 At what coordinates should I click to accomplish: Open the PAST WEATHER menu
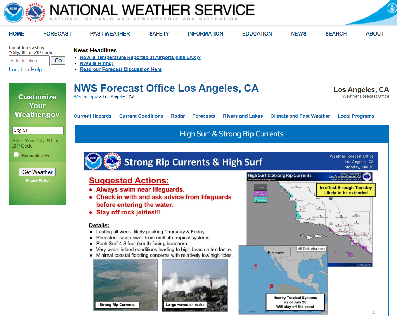pyautogui.click(x=110, y=34)
